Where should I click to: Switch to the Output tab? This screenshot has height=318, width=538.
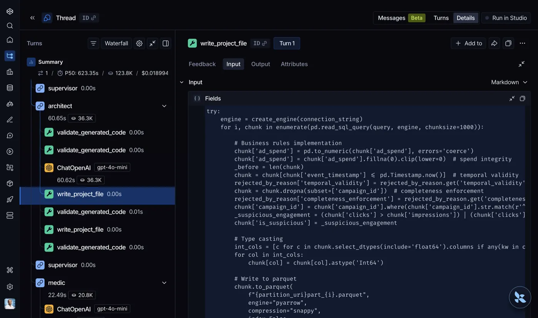tap(261, 64)
